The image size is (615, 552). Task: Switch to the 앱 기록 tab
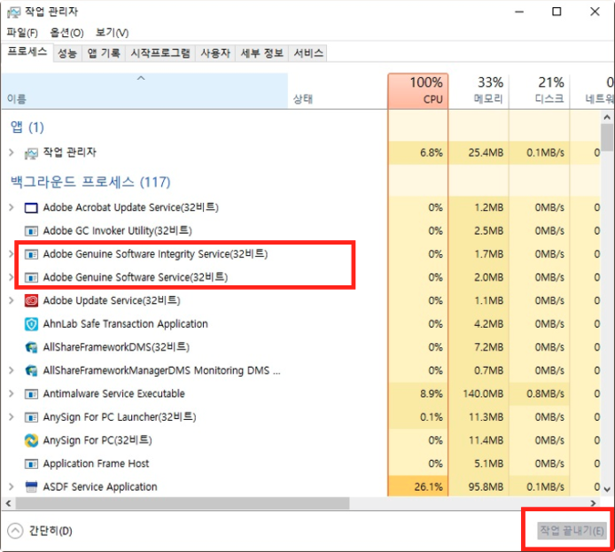pos(104,53)
